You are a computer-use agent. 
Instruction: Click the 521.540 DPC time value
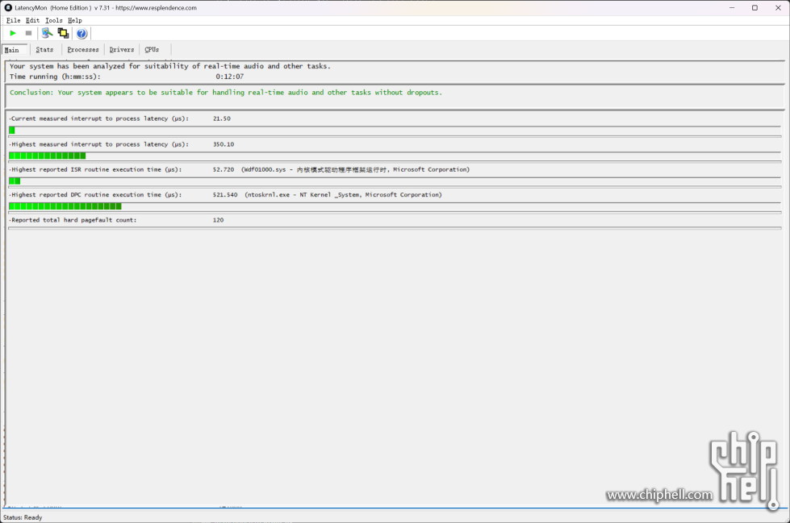pos(224,195)
